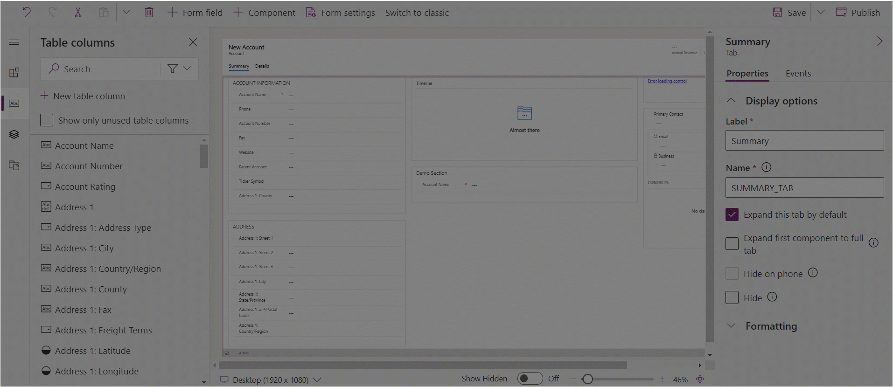The width and height of the screenshot is (893, 387).
Task: Click the Publish button
Action: 858,13
